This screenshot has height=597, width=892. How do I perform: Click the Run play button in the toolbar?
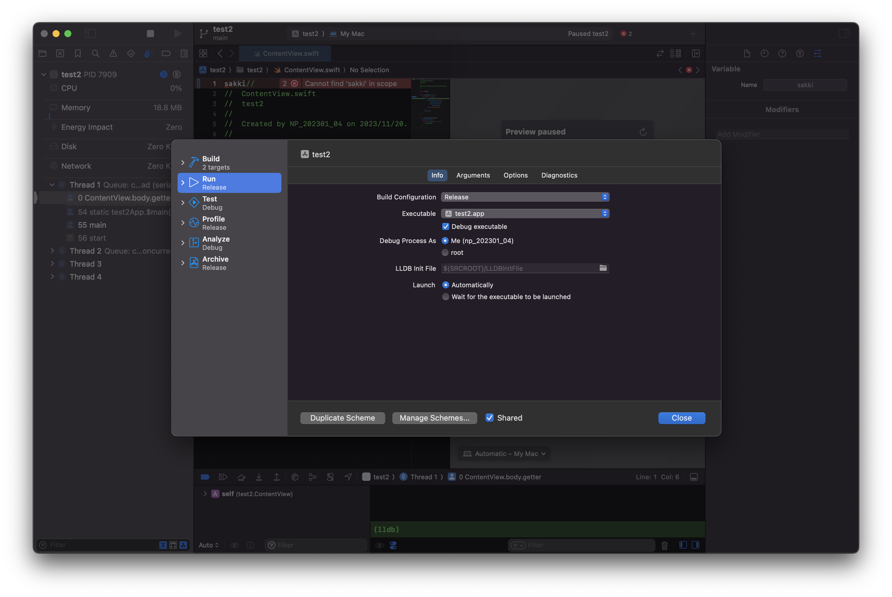178,34
